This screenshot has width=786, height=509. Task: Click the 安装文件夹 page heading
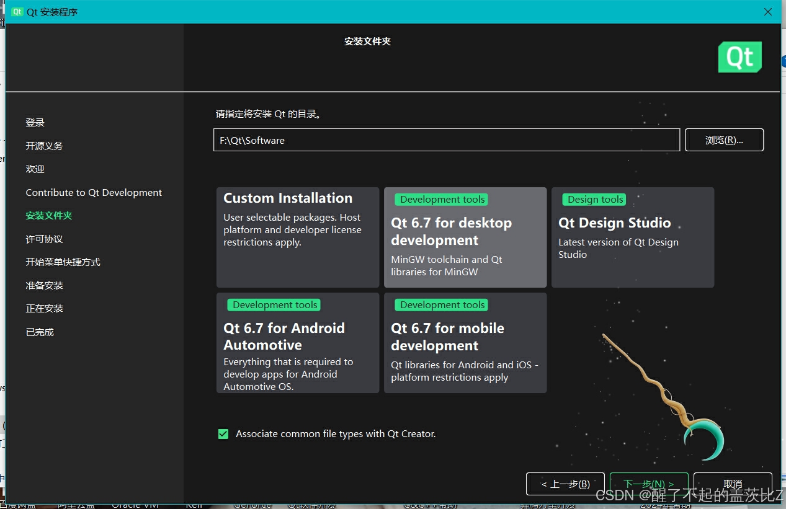(x=368, y=42)
